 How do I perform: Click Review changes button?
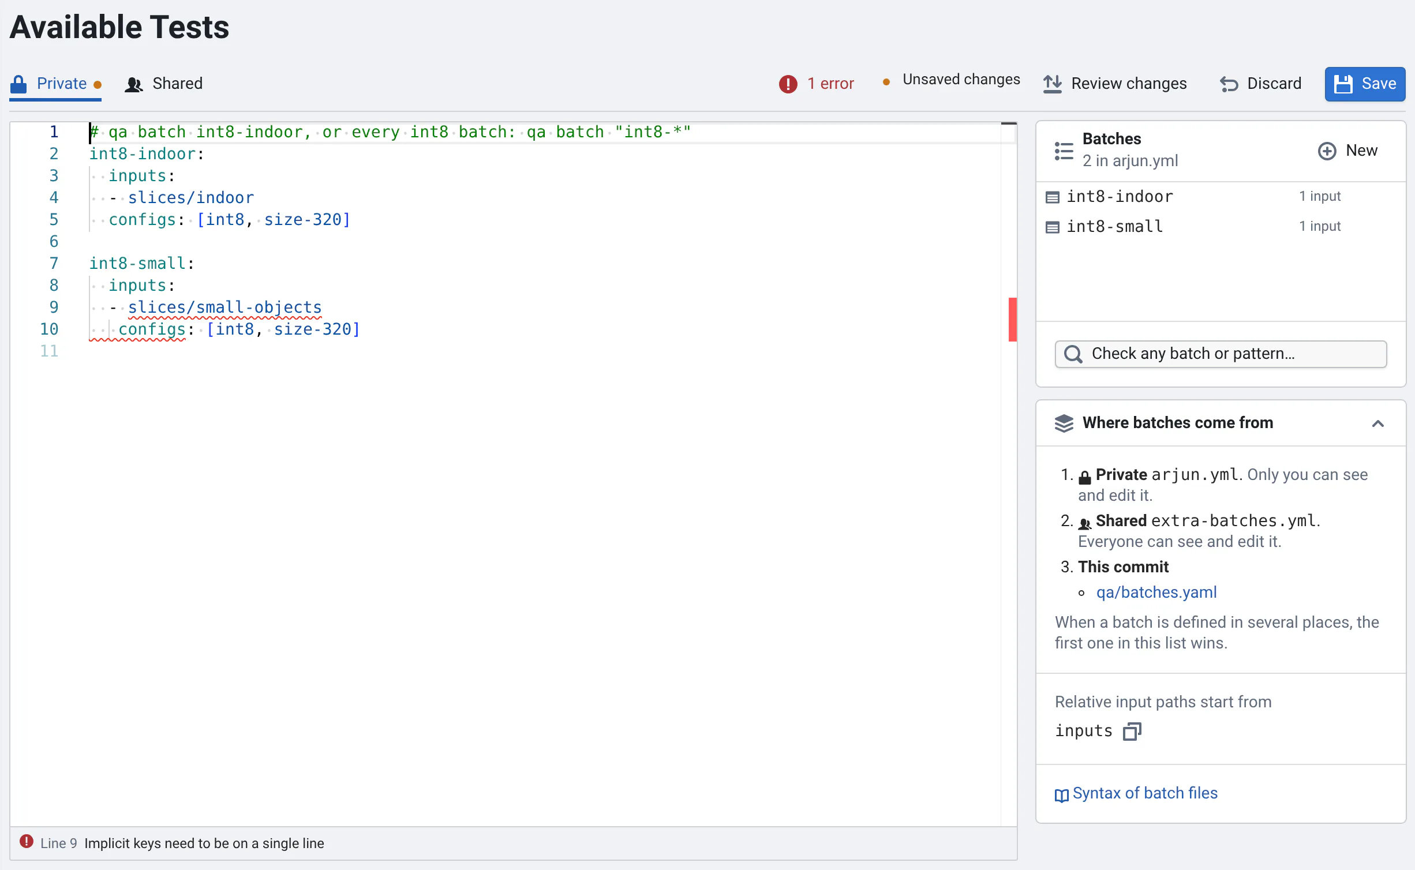(x=1114, y=84)
